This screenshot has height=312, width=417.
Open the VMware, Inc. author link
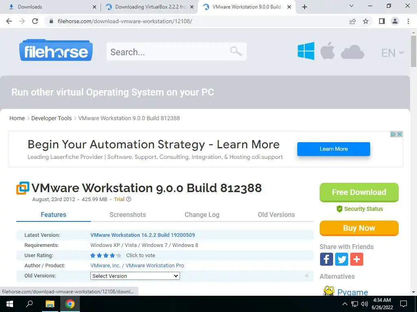(105, 266)
